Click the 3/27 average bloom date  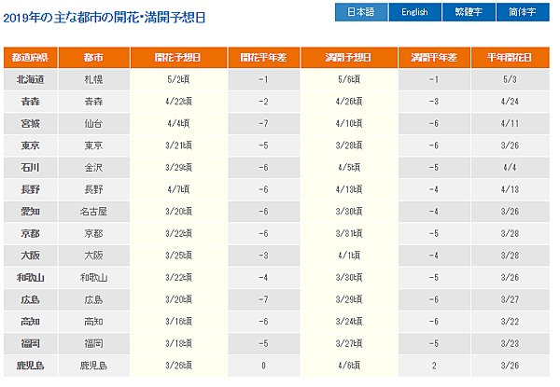510,299
